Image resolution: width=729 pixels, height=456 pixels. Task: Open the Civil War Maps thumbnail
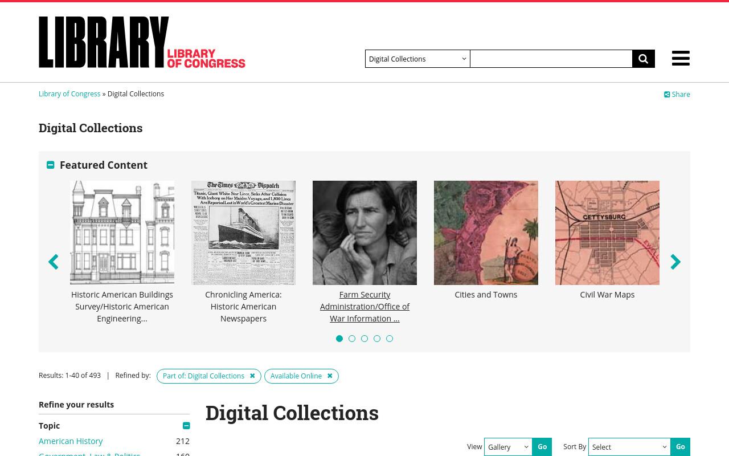(x=607, y=233)
